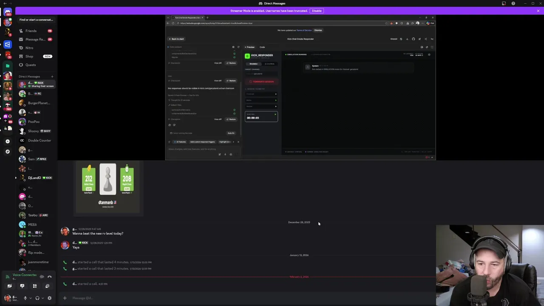Turn on camera in voice panel

(9, 286)
